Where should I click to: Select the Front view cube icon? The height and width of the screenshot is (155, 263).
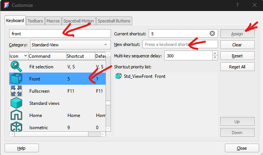click(x=16, y=79)
